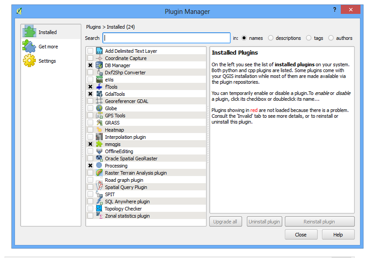Click the Topology Checker icon
Viewport: 368px width, 262px height.
(x=99, y=209)
